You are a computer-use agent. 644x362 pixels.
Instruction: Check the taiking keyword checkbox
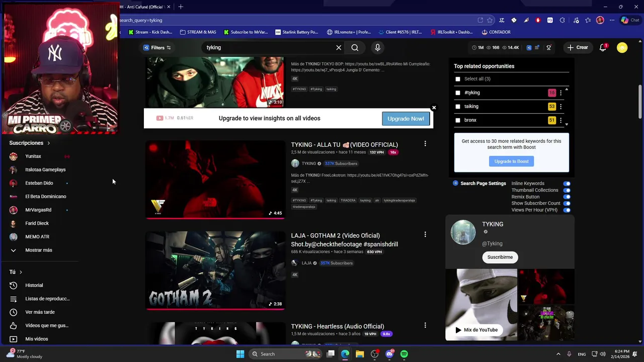[x=457, y=107]
